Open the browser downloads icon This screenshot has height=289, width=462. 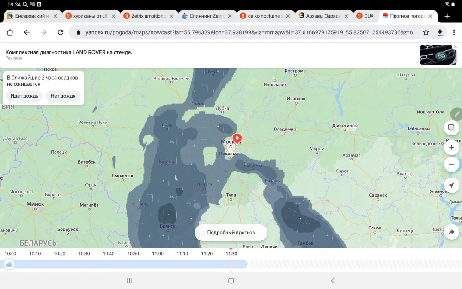tap(440, 32)
